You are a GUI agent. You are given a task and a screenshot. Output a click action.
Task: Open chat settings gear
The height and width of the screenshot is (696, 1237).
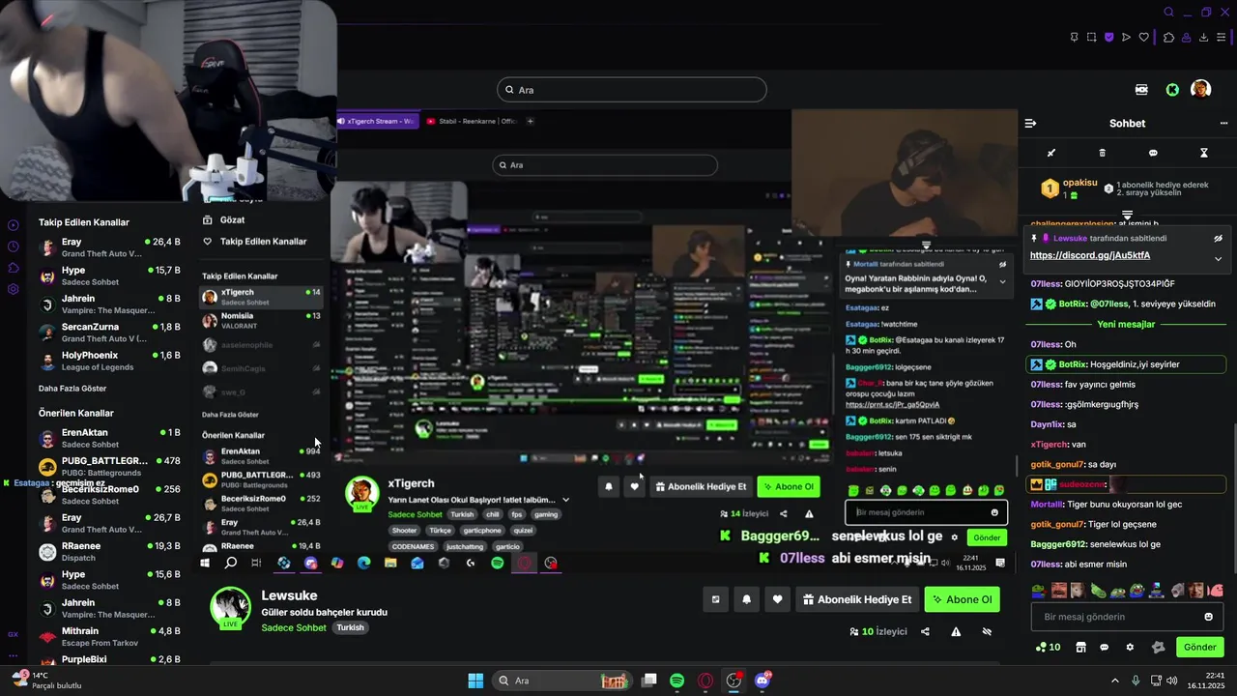point(1132,648)
